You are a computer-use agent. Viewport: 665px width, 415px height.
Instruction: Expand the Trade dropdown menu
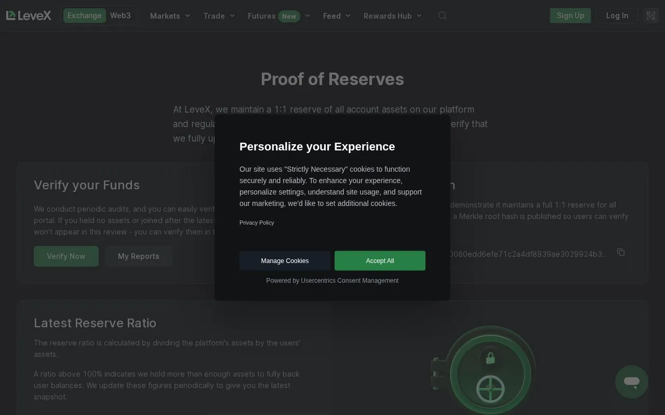(219, 16)
